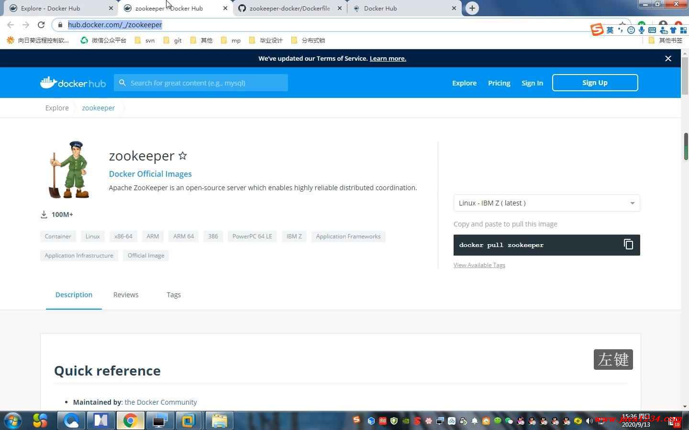Click the Sign Up button
This screenshot has width=689, height=430.
point(595,83)
